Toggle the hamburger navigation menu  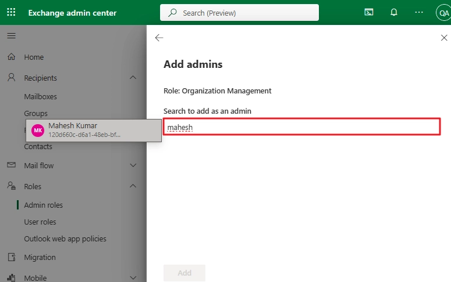(x=11, y=35)
